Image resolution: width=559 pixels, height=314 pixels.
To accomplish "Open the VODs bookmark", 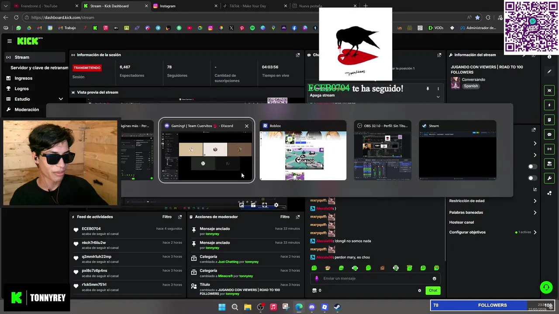I will 436,28.
